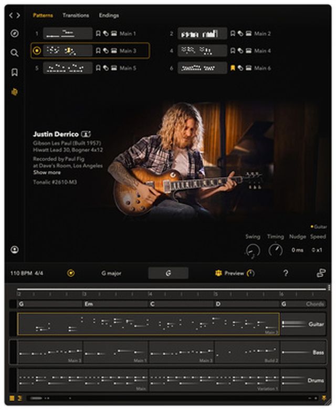
Task: Click the user account icon
Action: (15, 250)
